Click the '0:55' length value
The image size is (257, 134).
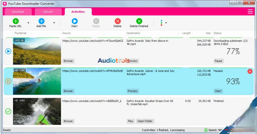188,101
